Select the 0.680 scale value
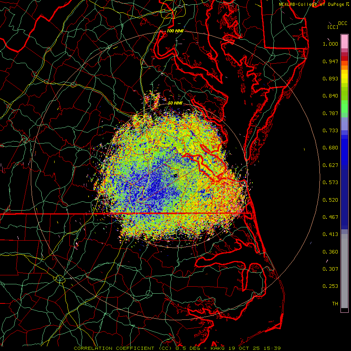The width and height of the screenshot is (351, 351). 330,148
